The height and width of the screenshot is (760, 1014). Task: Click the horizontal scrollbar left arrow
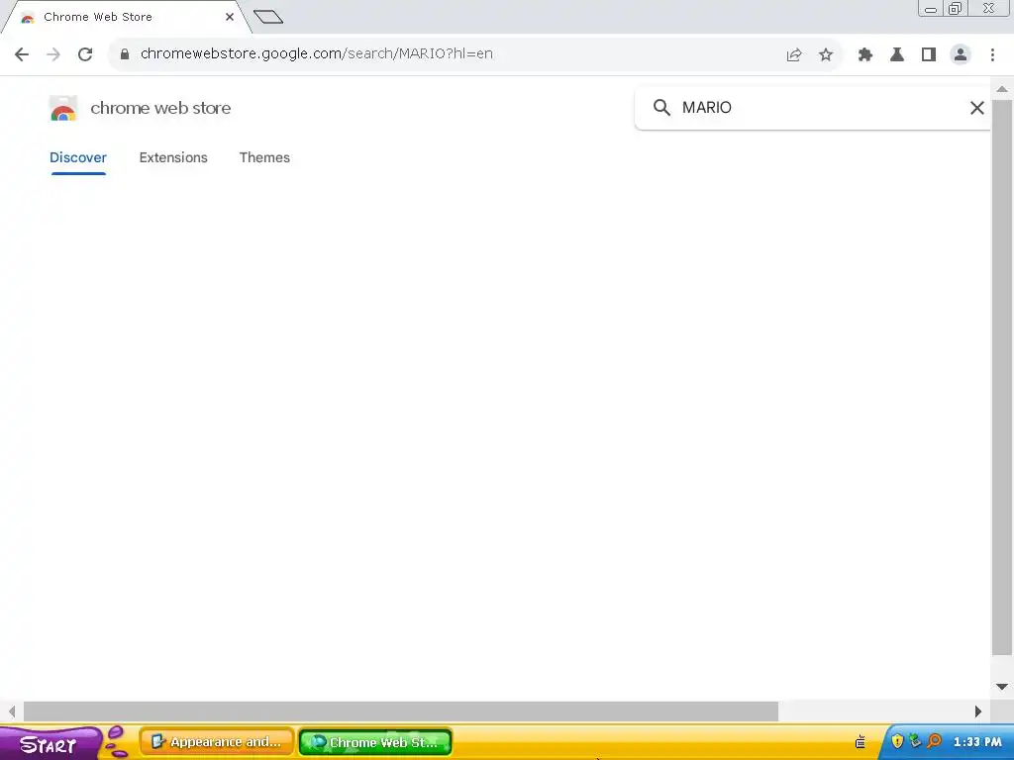pos(12,712)
